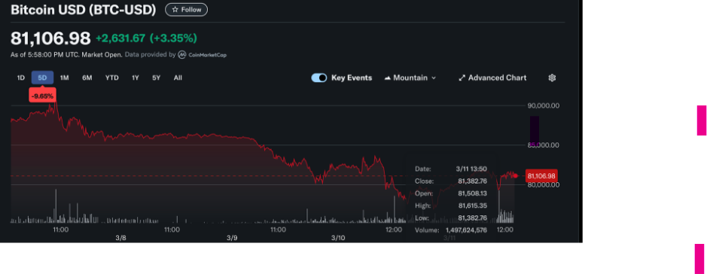Click the tooltip Close value 81,382.76

472,181
